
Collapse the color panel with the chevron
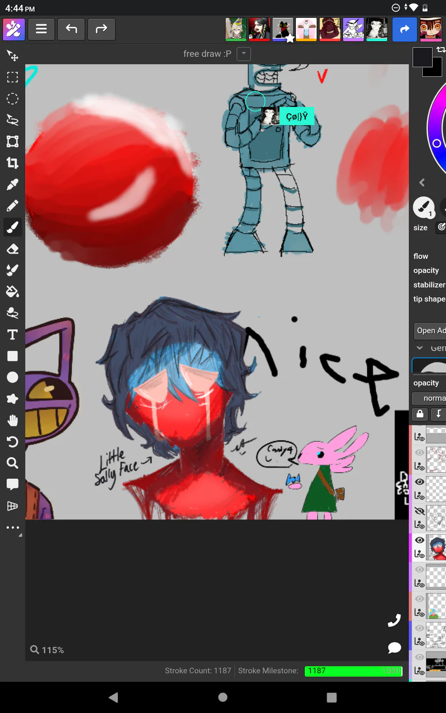click(x=422, y=182)
